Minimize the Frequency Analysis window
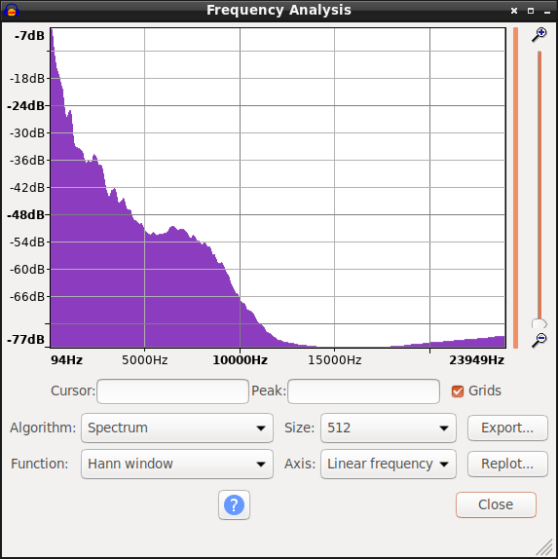Image resolution: width=558 pixels, height=559 pixels. point(547,12)
